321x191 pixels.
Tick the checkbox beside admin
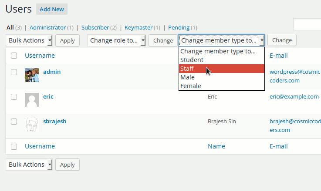click(14, 72)
